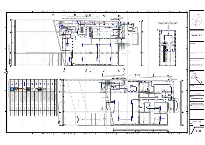Viewport: 205px width, 145px height.
Task: Click the CAJA DE TOMA label box
Action: [x=167, y=24]
